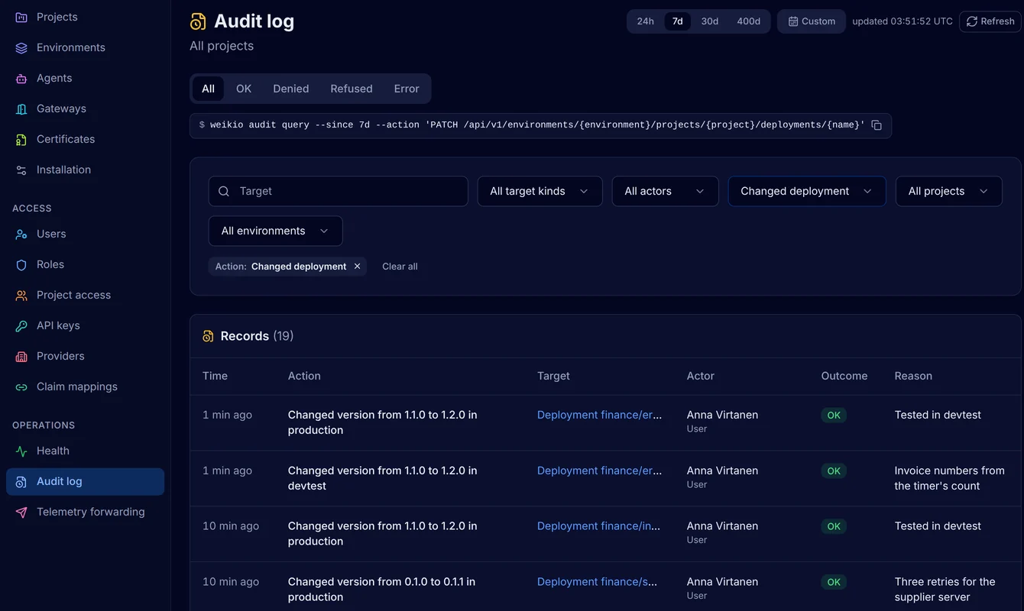Click the Claim mappings link icon

coord(21,386)
